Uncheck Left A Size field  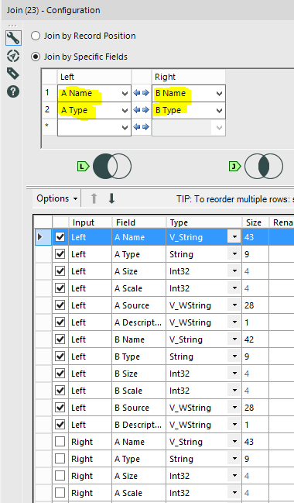(x=60, y=271)
